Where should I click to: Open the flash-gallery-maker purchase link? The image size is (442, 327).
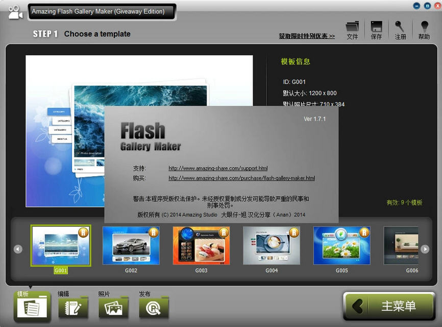click(x=241, y=178)
